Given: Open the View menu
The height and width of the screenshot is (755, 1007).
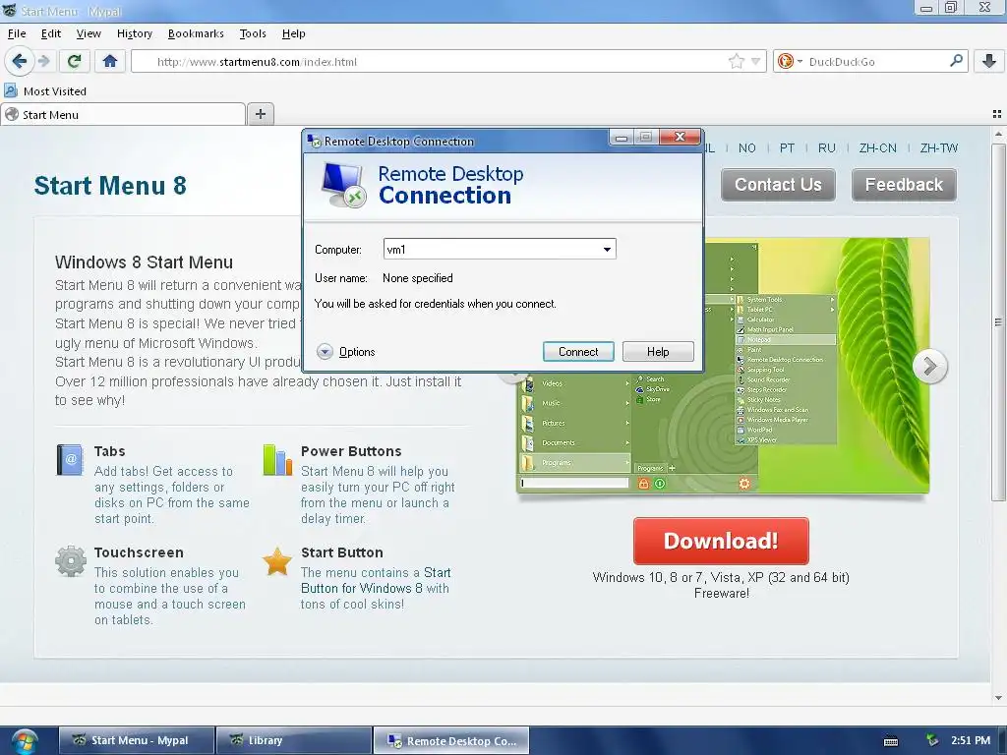Looking at the screenshot, I should [x=89, y=33].
